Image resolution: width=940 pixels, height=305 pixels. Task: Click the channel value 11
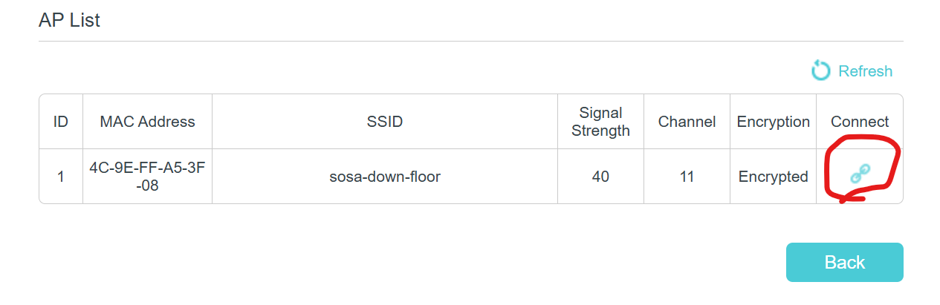687,177
